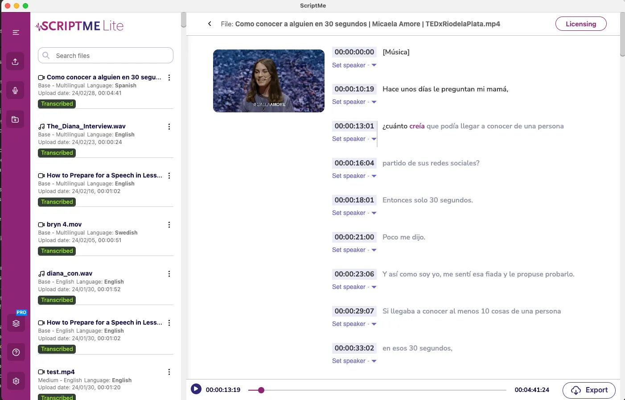Screen dimensions: 625x400
Task: Open the upload files icon in the sidebar
Action: (16, 61)
